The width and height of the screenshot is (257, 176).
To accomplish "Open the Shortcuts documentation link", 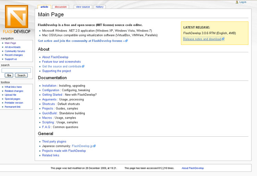I will [x=49, y=104].
